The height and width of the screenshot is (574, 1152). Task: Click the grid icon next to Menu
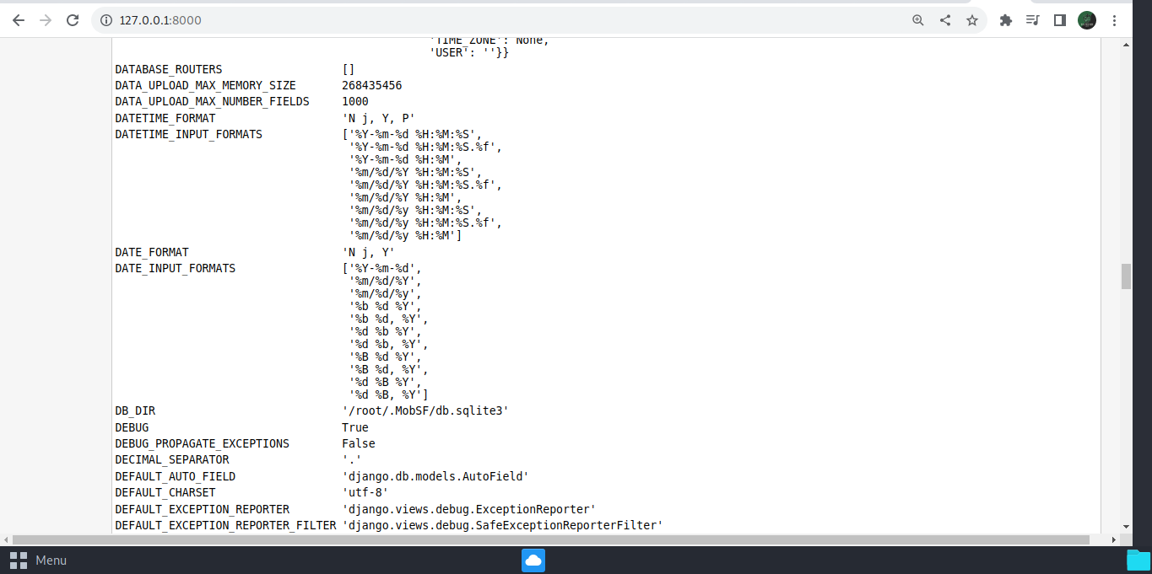[x=19, y=560]
